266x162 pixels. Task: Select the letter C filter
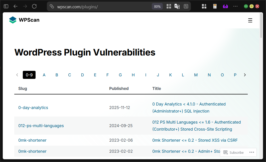[x=70, y=75]
